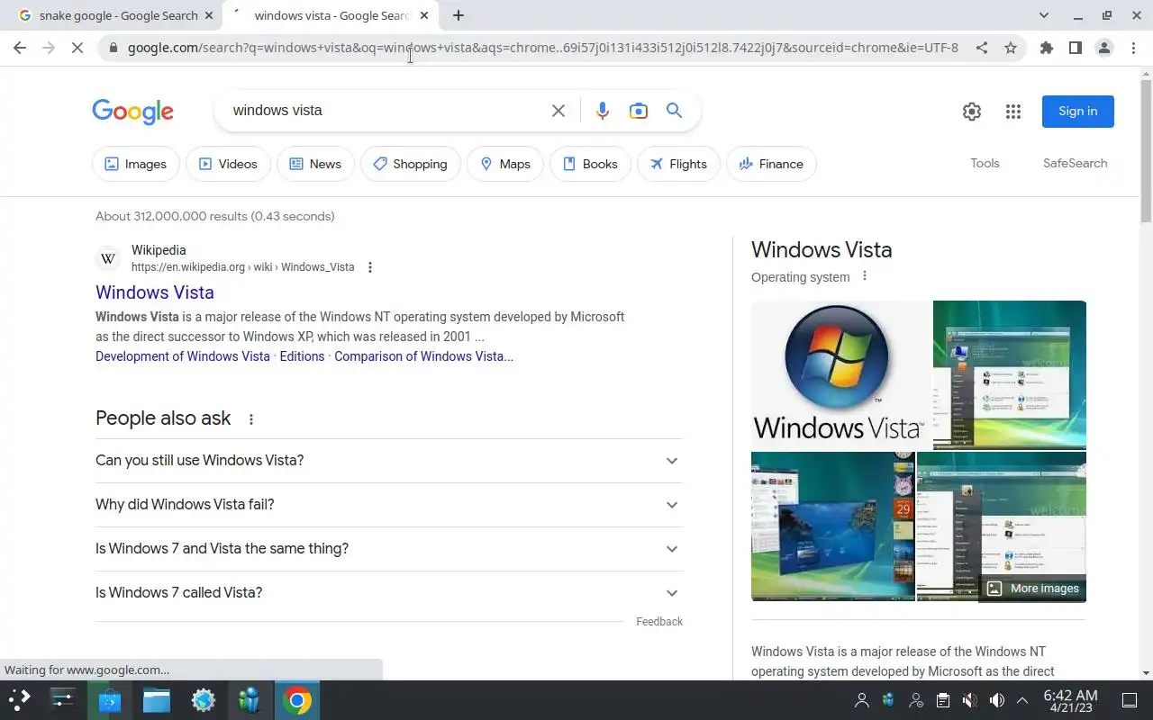Close the snake google tab
Screen dimensions: 1153x720
(x=209, y=15)
